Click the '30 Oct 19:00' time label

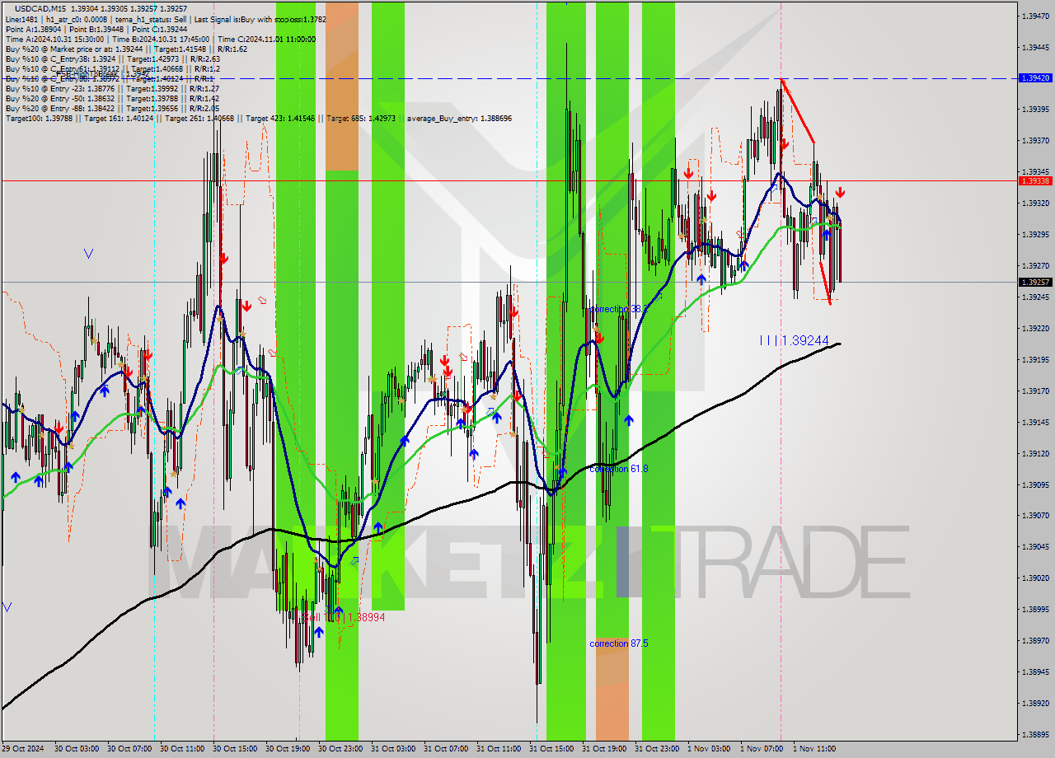(288, 749)
